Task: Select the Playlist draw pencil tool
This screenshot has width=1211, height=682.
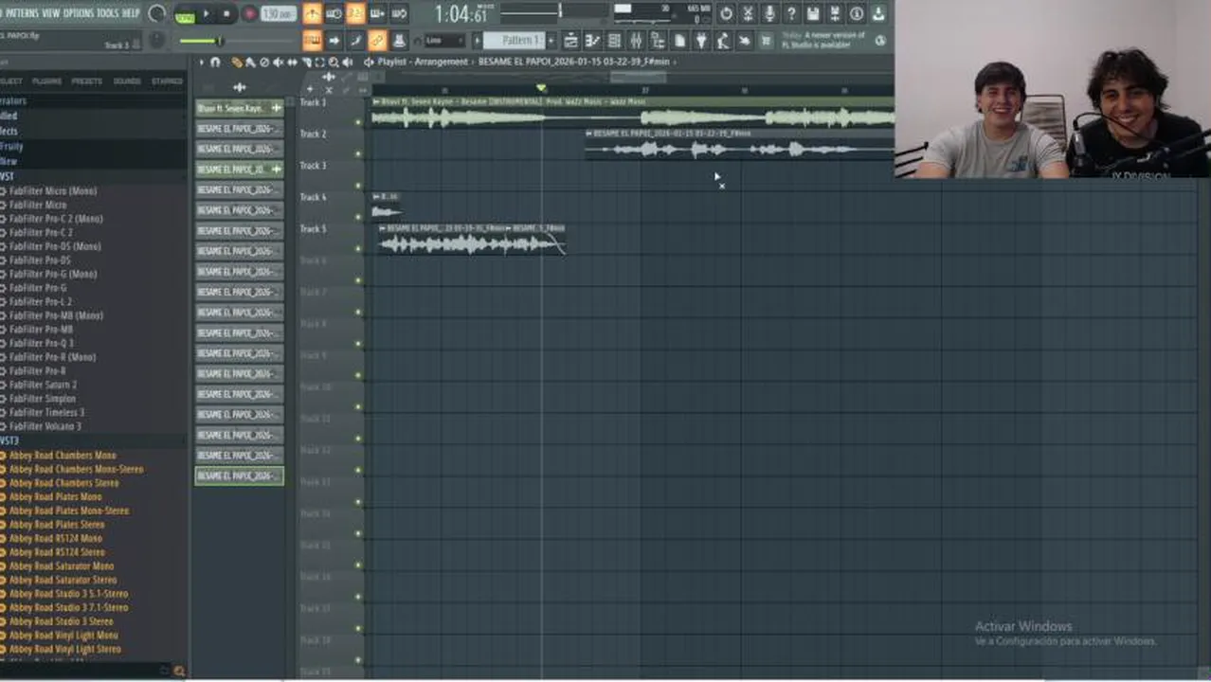Action: (x=237, y=62)
